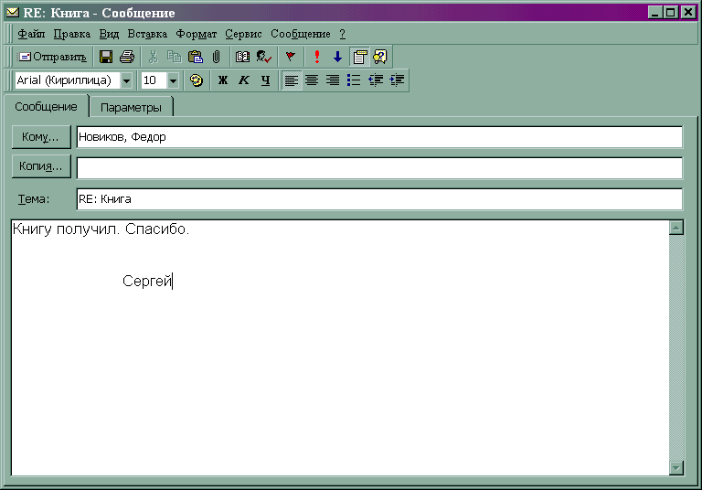Click the signature text Сергей
This screenshot has height=490, width=702.
coord(147,281)
